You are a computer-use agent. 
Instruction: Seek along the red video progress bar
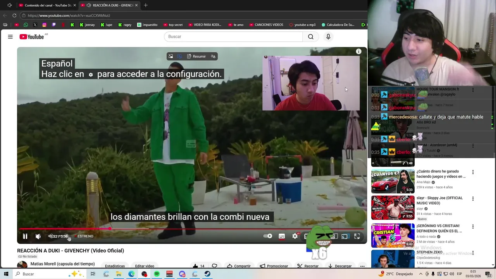pyautogui.click(x=192, y=229)
